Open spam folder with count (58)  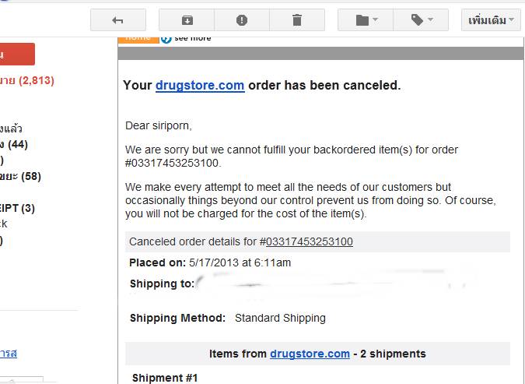click(20, 176)
